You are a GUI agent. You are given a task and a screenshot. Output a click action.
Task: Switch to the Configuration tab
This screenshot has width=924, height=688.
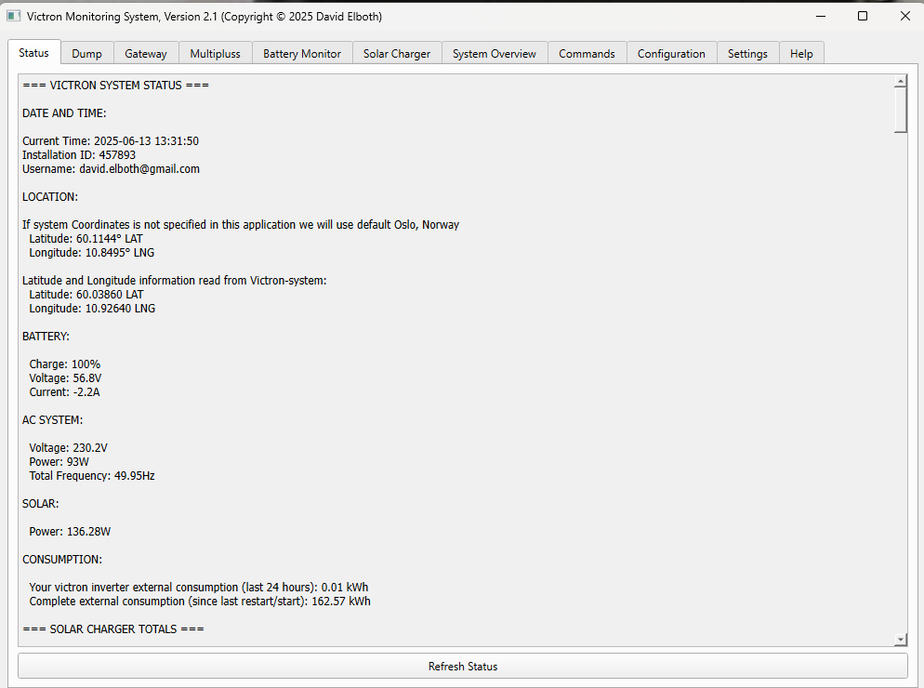[671, 54]
